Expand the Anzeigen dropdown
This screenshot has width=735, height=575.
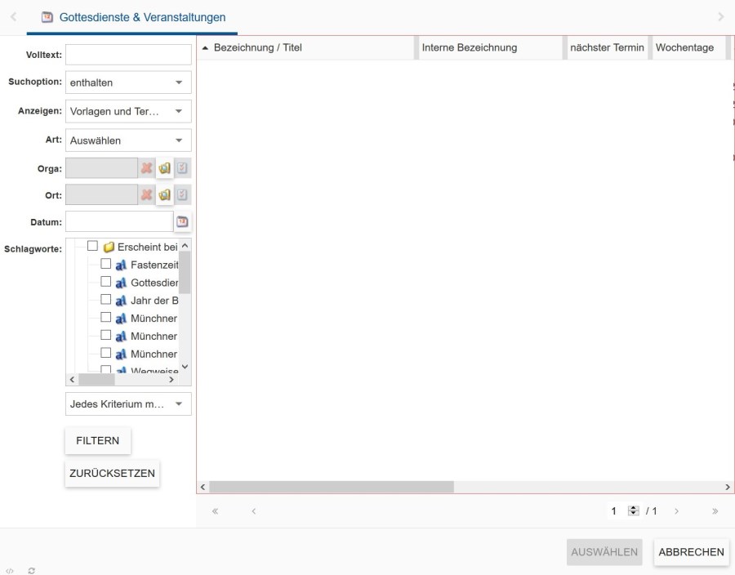[x=128, y=111]
